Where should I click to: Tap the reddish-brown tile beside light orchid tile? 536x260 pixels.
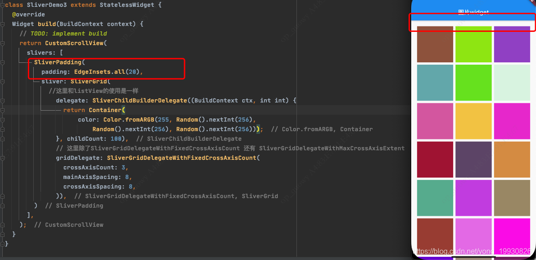435,236
